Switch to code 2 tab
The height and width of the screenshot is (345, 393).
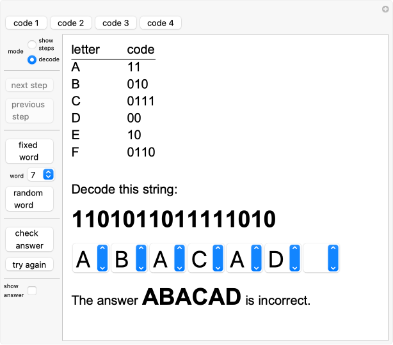[x=70, y=23]
